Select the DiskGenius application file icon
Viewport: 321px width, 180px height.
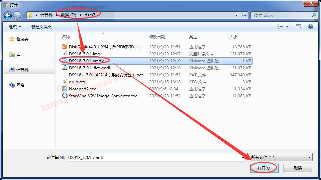pos(65,47)
